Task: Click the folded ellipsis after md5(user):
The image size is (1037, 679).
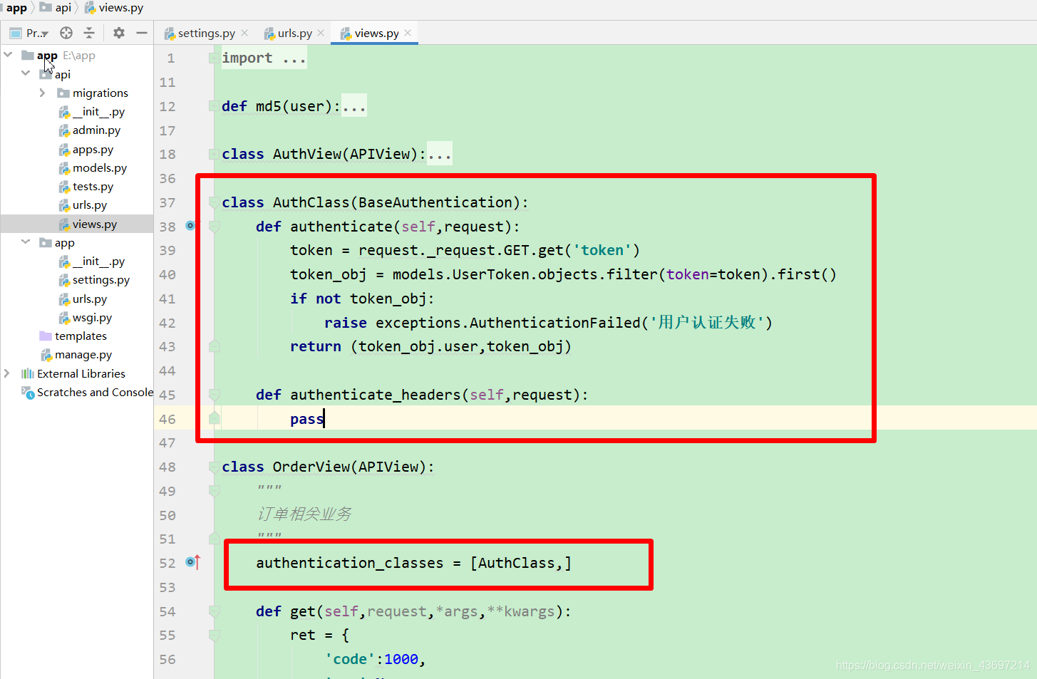Action: (354, 106)
